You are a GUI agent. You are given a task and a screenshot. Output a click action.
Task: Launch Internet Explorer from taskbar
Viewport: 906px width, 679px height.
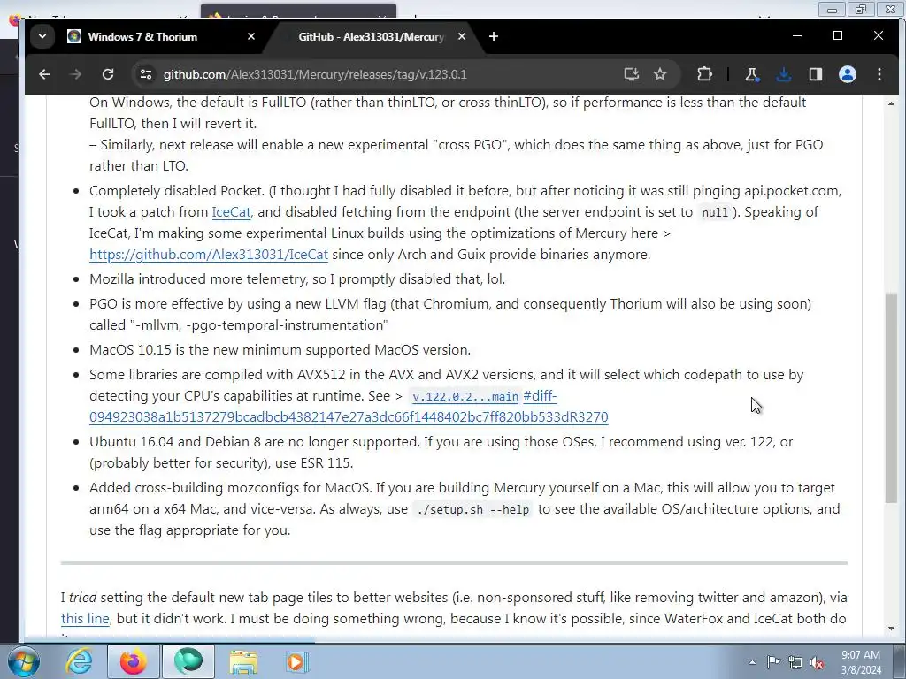pos(79,661)
